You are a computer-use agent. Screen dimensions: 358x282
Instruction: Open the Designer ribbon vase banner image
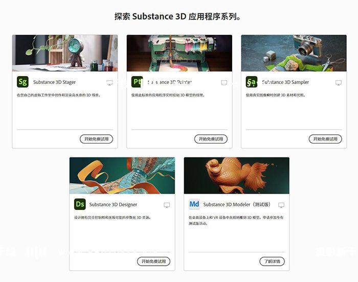122,175
